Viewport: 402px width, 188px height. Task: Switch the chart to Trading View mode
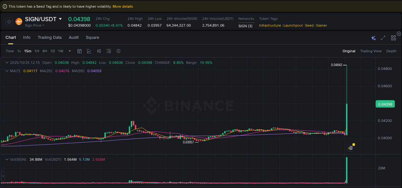371,51
